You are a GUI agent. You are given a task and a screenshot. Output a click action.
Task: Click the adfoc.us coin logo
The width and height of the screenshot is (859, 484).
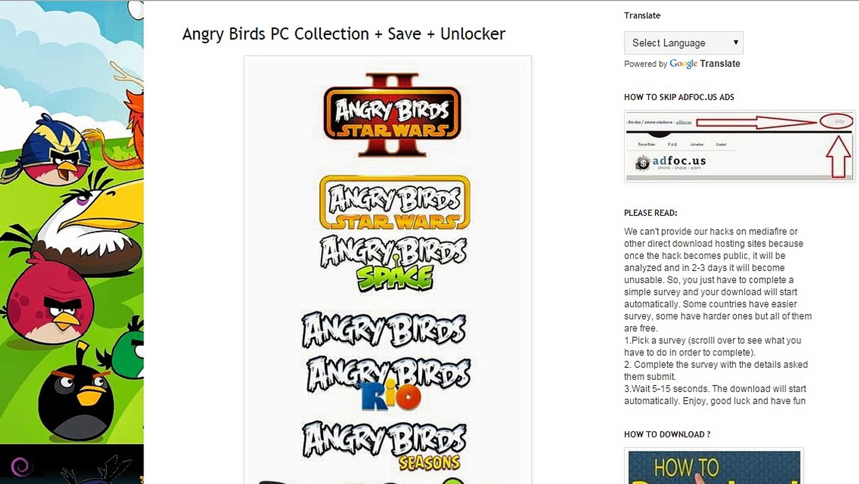(x=642, y=163)
